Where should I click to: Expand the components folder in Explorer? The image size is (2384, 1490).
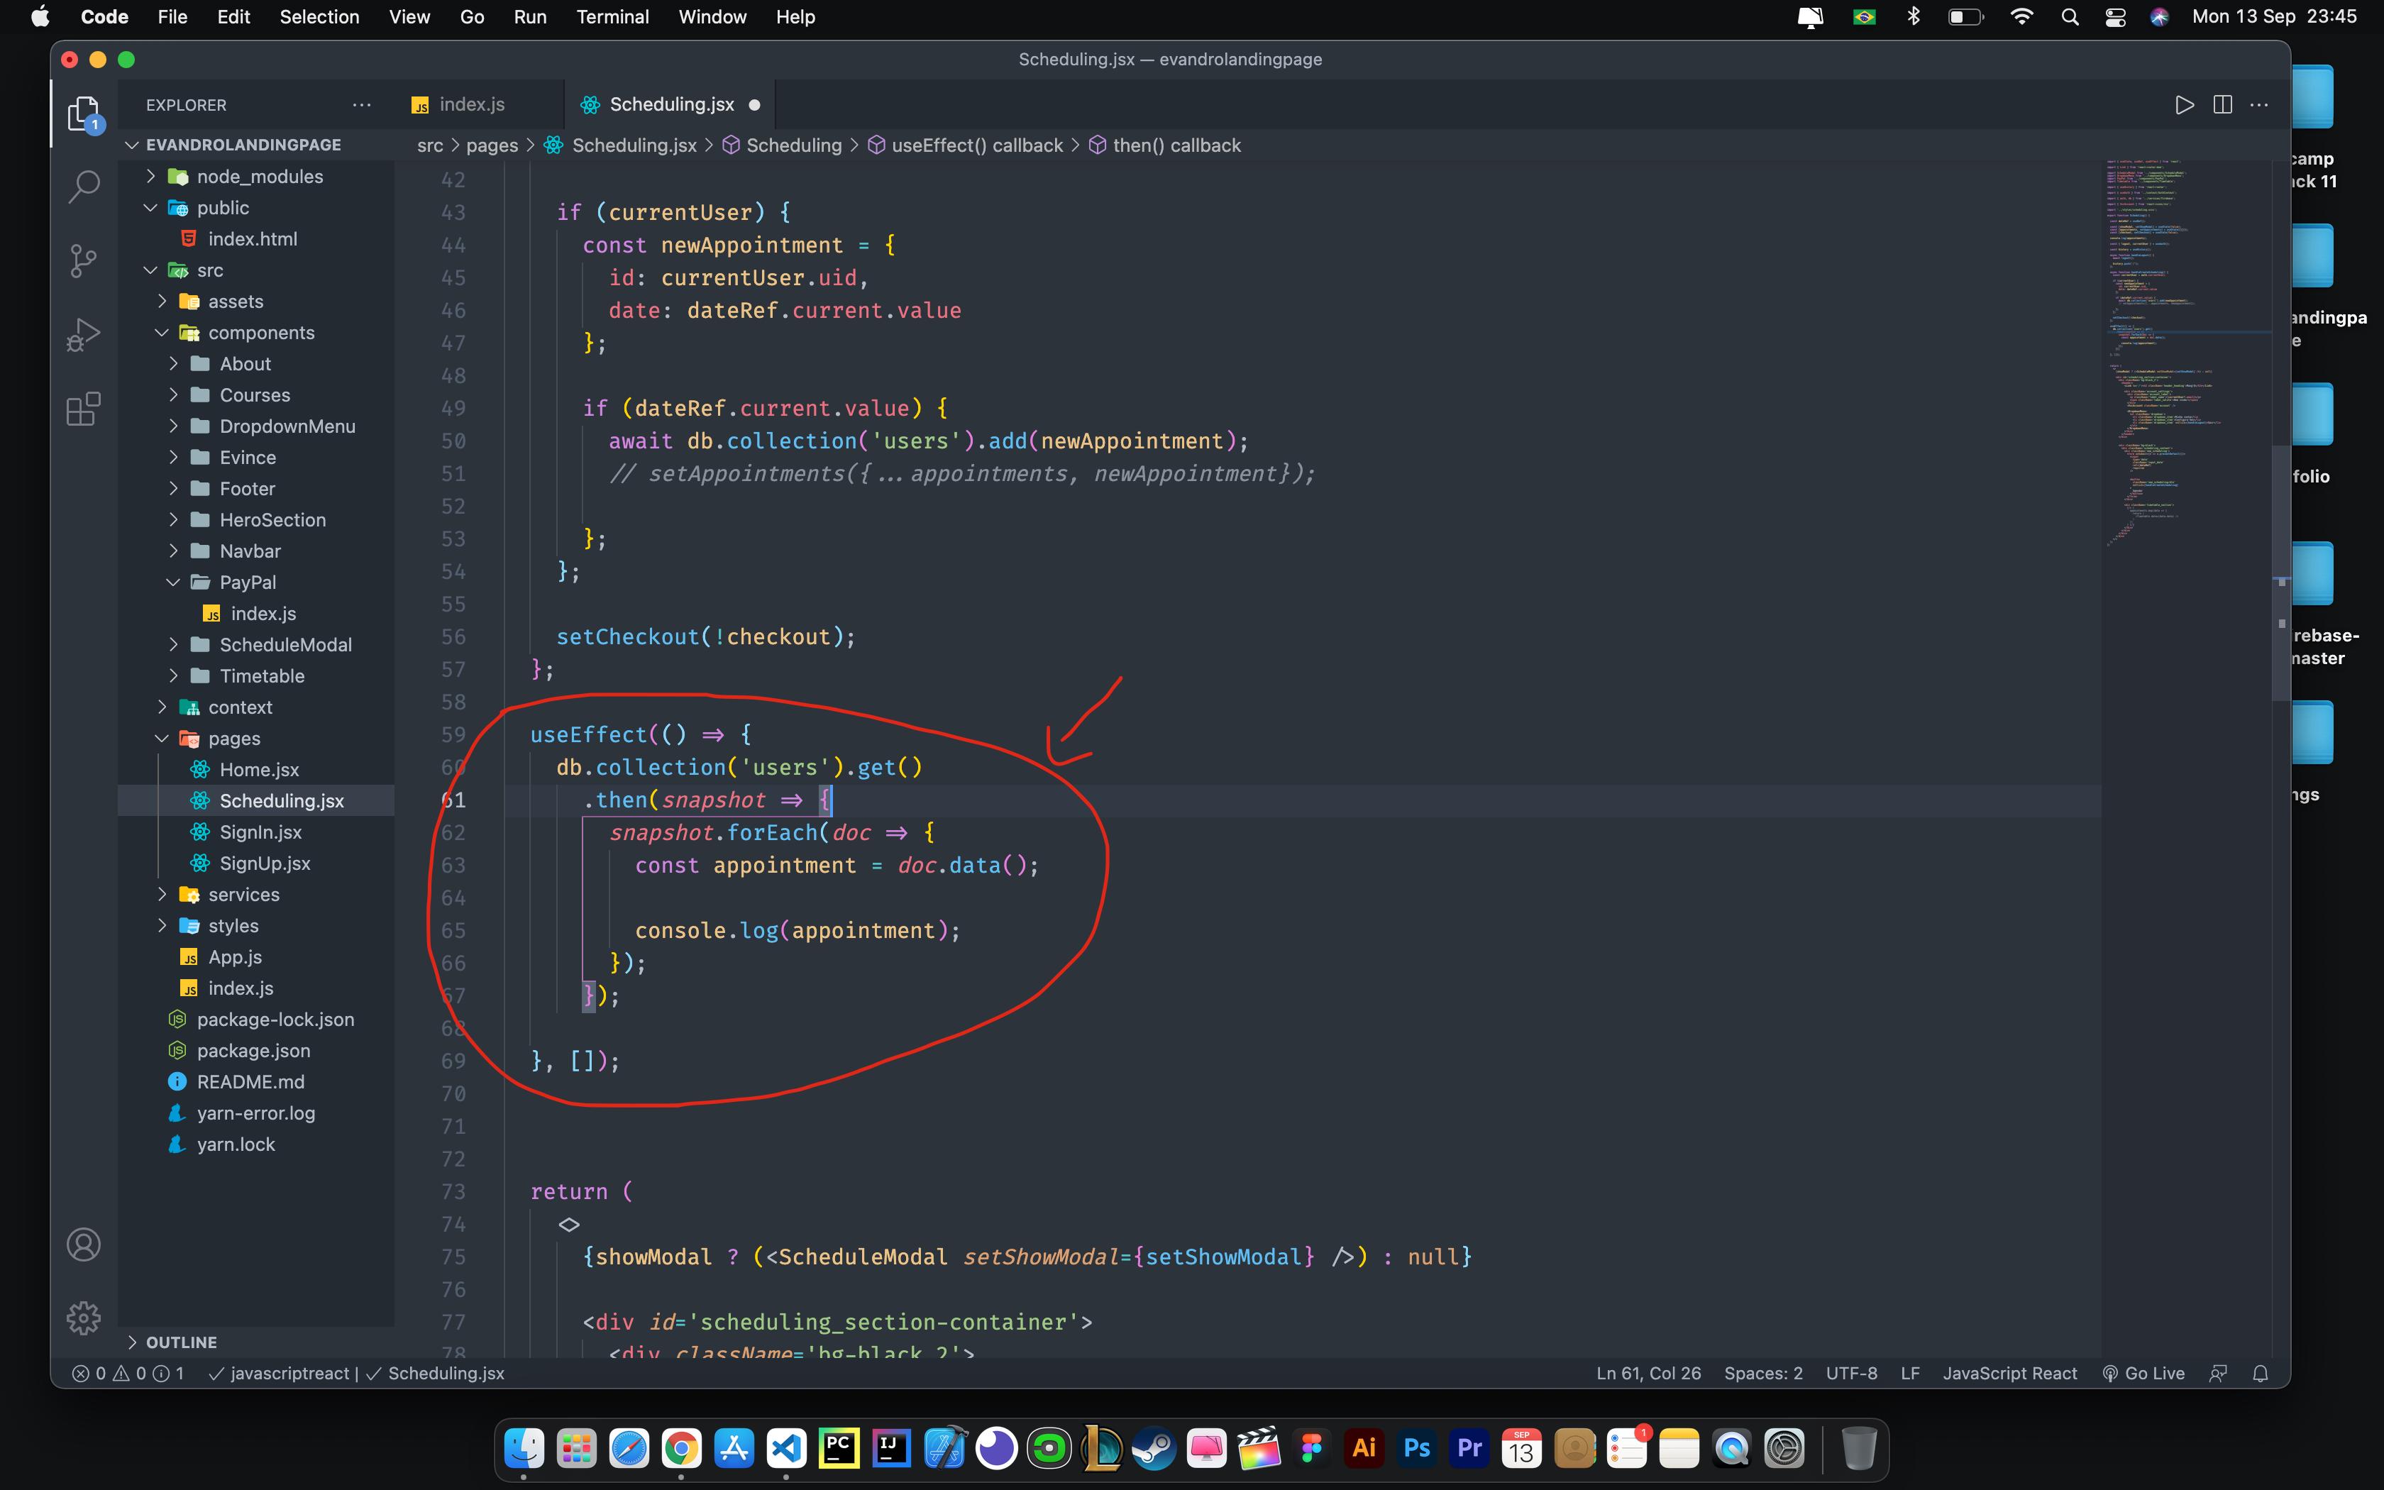coord(161,331)
